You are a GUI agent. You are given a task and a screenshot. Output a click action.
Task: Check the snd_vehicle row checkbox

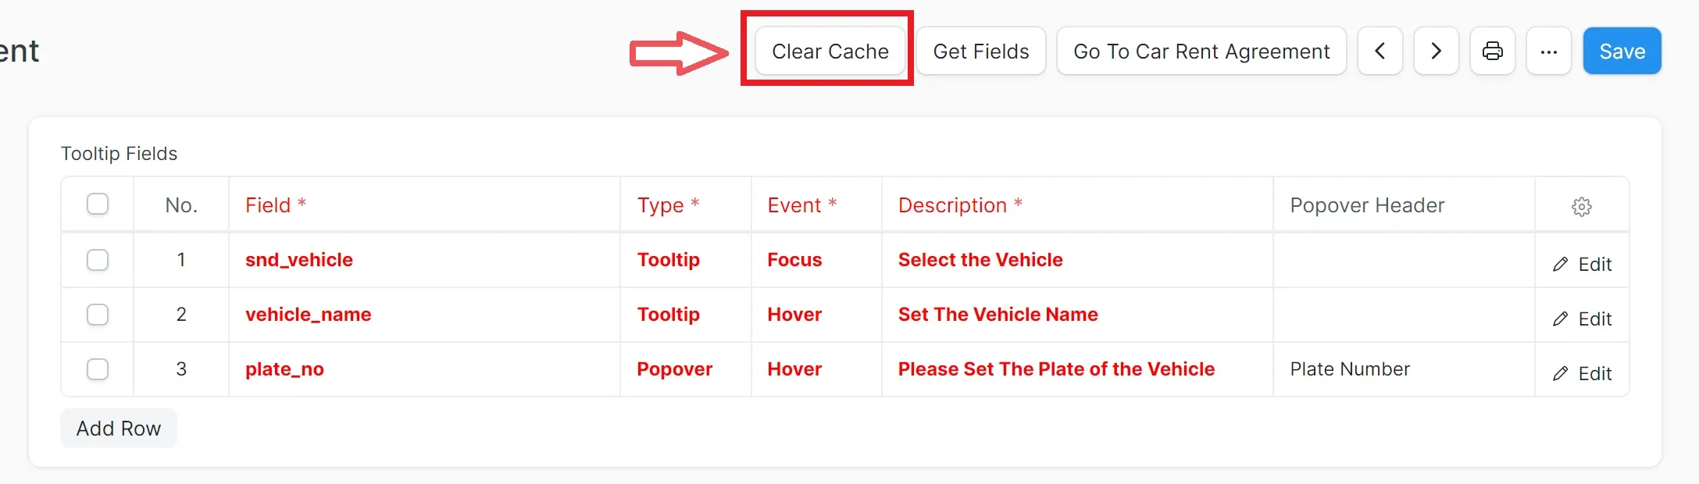tap(98, 260)
